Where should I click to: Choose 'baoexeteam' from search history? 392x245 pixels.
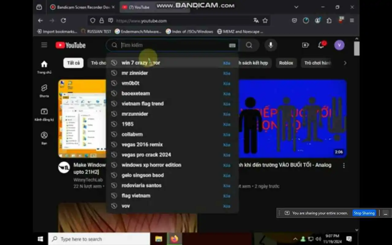(172, 93)
